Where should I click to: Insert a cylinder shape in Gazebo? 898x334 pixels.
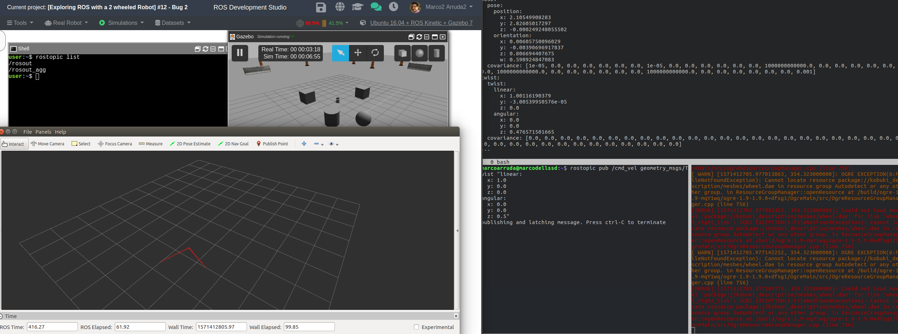[437, 53]
